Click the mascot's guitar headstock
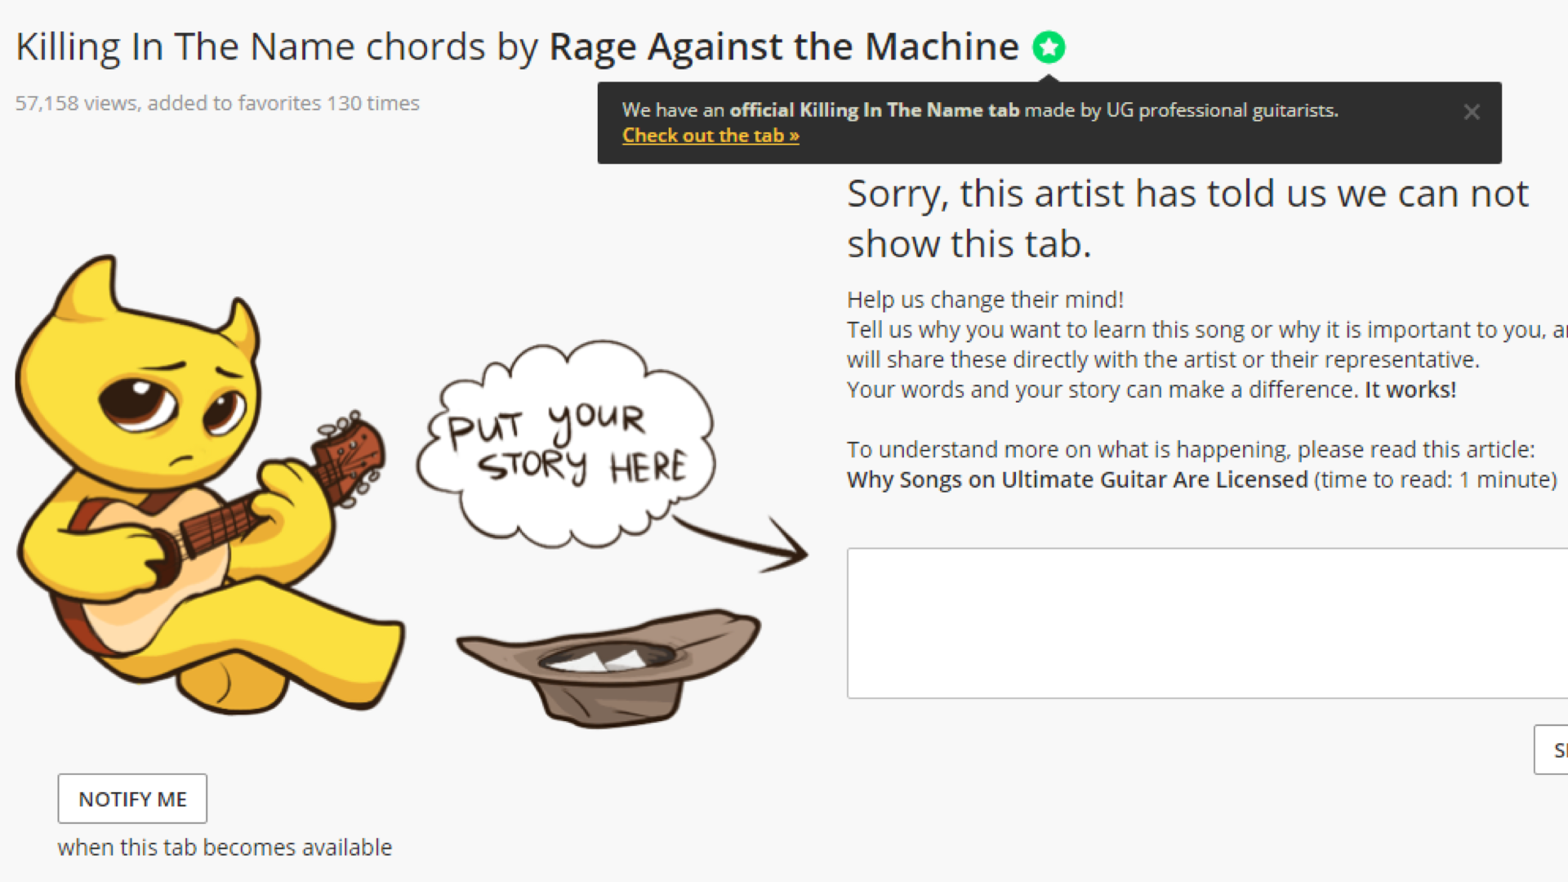1568x882 pixels. tap(351, 457)
